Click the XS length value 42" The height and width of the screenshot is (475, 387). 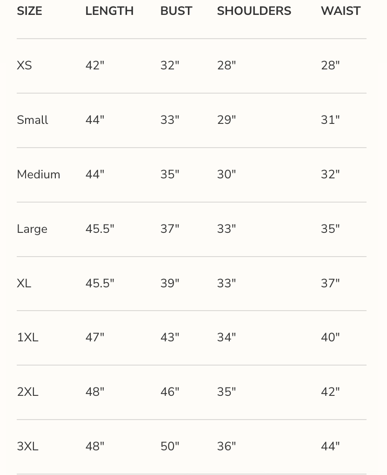pyautogui.click(x=95, y=66)
